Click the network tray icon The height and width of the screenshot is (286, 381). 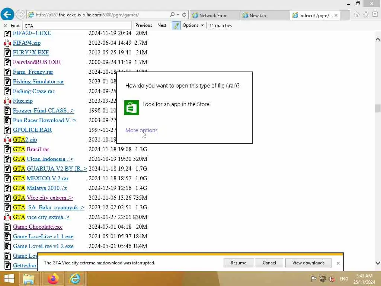[x=323, y=279]
